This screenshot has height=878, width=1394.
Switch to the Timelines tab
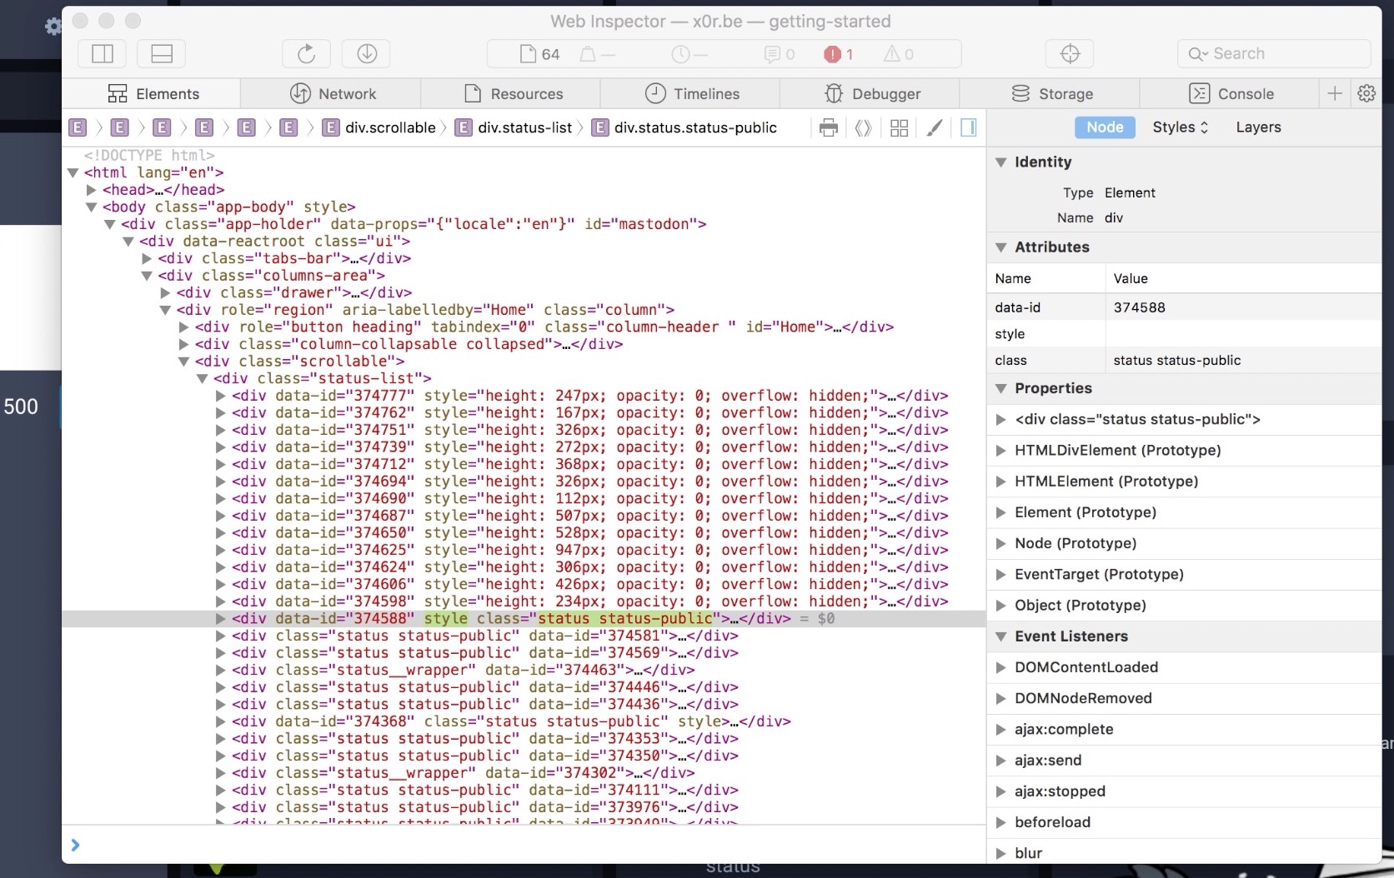[x=691, y=93]
